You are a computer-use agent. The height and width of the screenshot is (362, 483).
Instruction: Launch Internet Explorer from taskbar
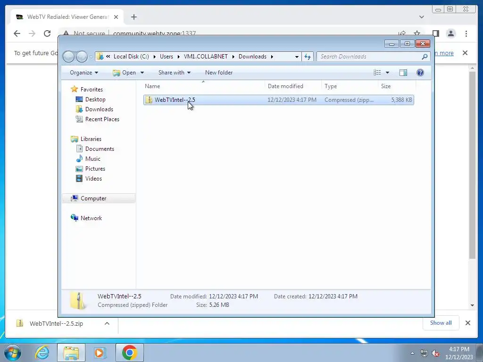tap(42, 353)
